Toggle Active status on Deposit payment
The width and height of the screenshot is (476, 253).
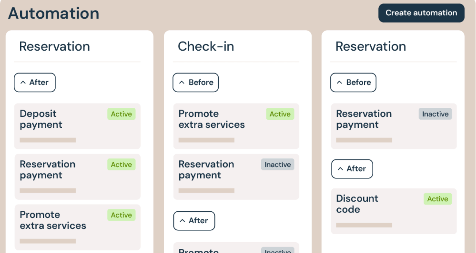[x=121, y=114]
